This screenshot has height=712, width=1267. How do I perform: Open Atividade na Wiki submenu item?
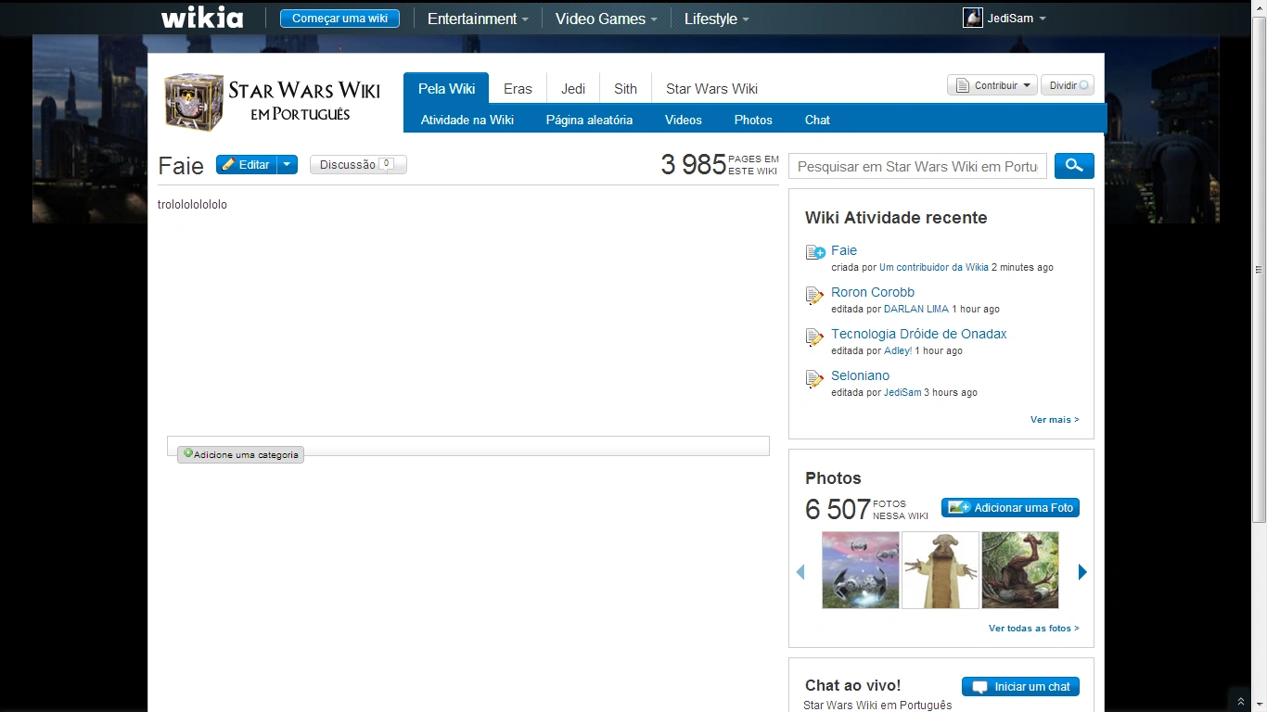467,120
